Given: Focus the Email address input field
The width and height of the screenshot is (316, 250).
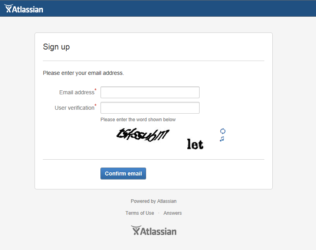Looking at the screenshot, I should click(150, 92).
